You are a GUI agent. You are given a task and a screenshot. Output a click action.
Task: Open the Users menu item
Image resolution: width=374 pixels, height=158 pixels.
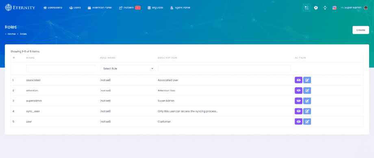pos(75,8)
